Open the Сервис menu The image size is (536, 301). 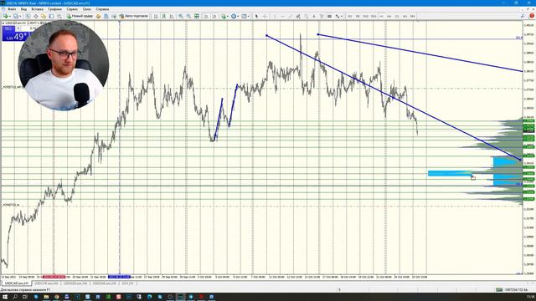(x=72, y=9)
